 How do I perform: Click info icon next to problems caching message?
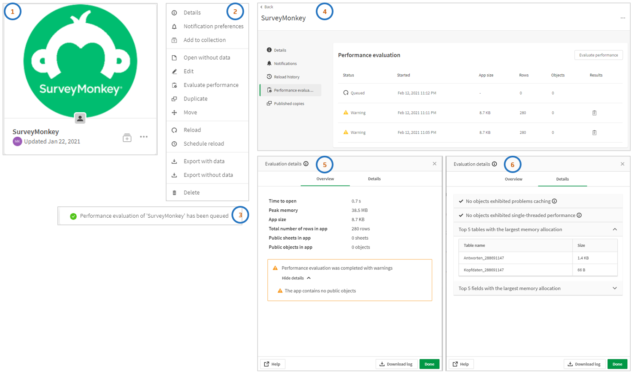point(554,201)
